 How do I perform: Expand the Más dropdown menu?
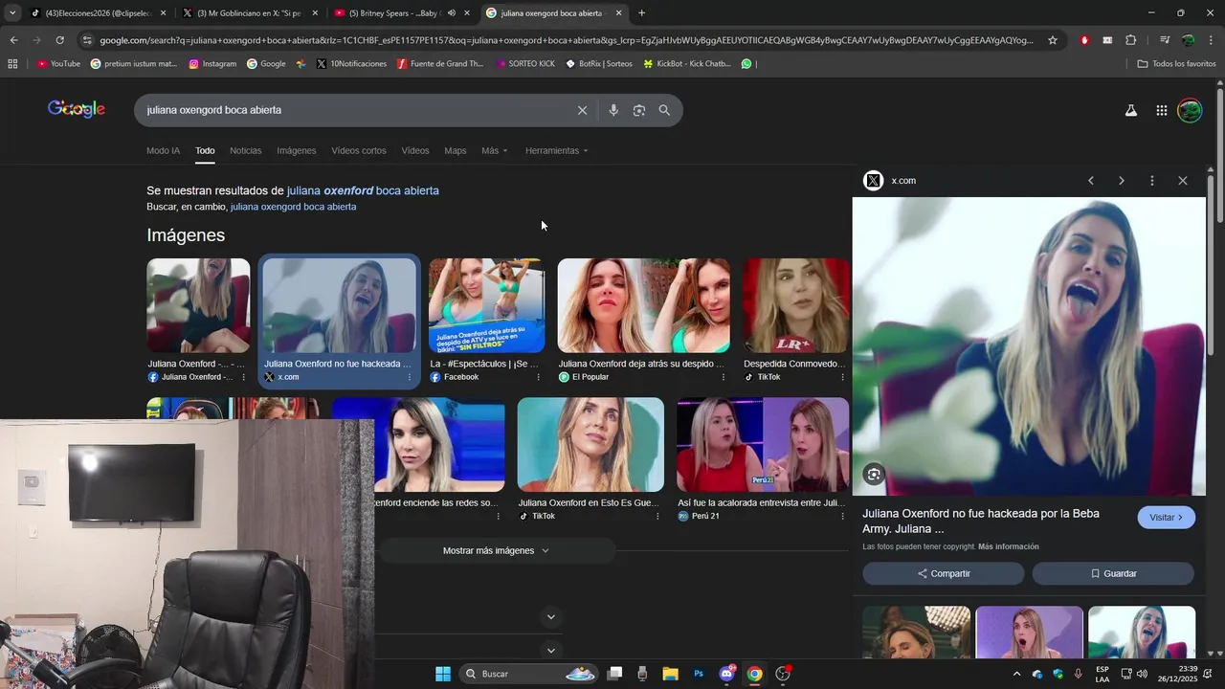[495, 151]
